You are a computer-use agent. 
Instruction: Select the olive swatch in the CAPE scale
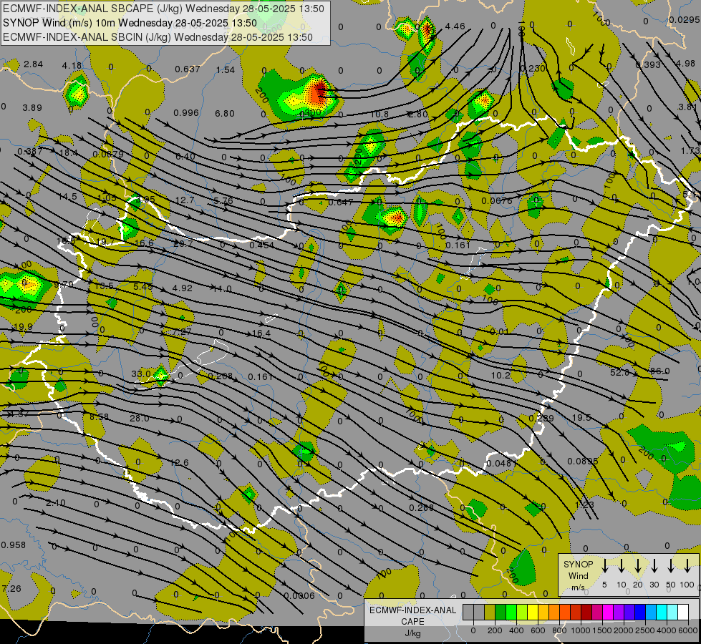pyautogui.click(x=490, y=613)
